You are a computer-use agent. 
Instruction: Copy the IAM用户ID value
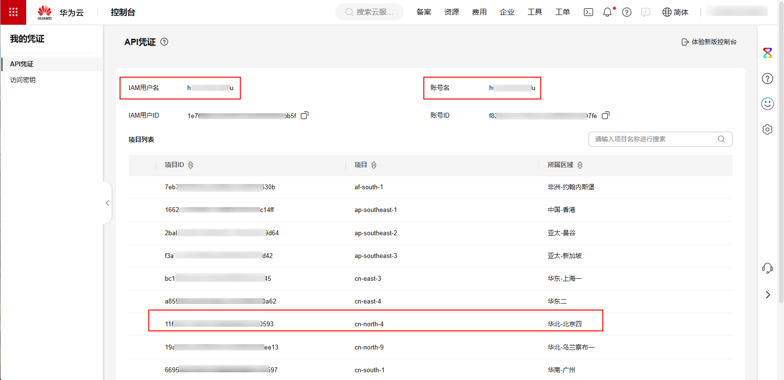point(305,116)
